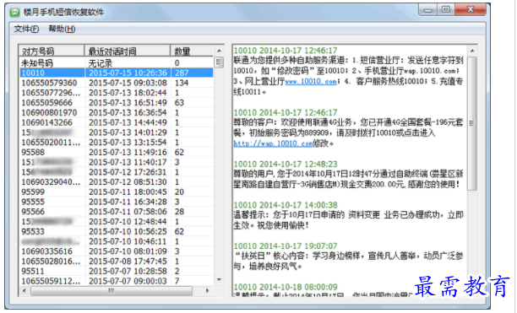Select the 10690335616 row

(x=116, y=251)
